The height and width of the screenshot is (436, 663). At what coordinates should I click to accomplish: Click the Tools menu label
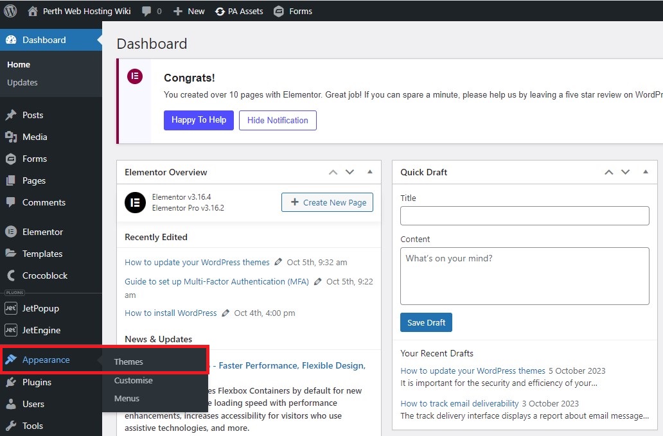pos(33,426)
